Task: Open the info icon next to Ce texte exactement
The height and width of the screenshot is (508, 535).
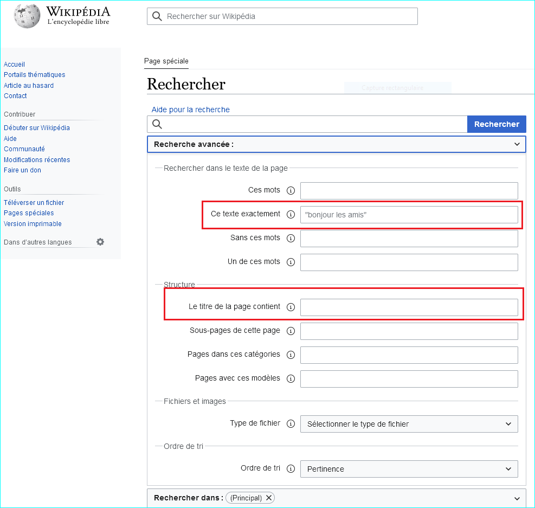Action: pyautogui.click(x=291, y=214)
